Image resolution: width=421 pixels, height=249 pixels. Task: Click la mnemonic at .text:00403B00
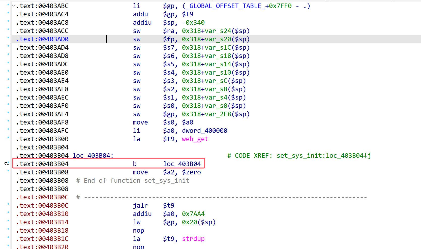pos(137,139)
